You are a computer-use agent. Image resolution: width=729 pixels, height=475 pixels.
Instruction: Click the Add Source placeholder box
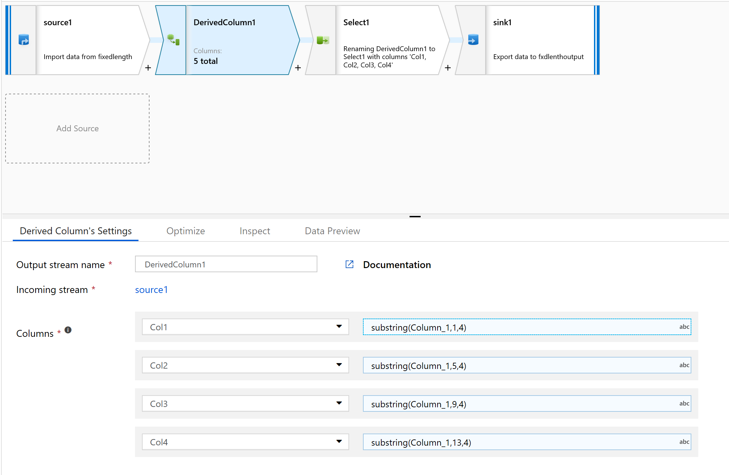pyautogui.click(x=77, y=129)
